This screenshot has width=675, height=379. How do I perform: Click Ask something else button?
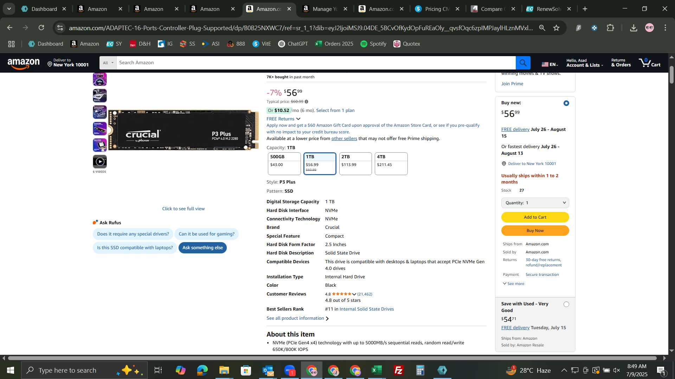tap(202, 248)
